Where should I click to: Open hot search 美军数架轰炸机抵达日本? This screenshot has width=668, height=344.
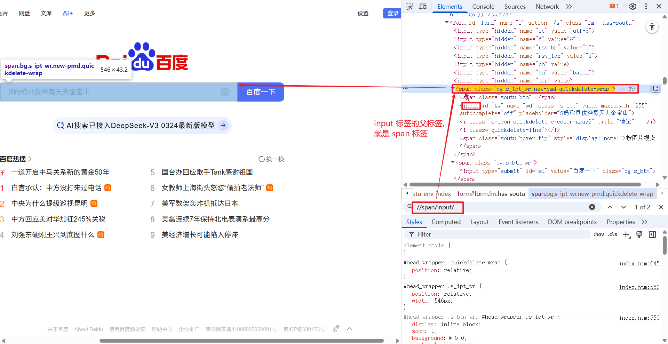point(200,203)
